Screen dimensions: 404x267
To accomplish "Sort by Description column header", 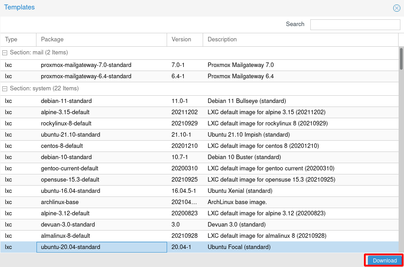I will 300,40.
